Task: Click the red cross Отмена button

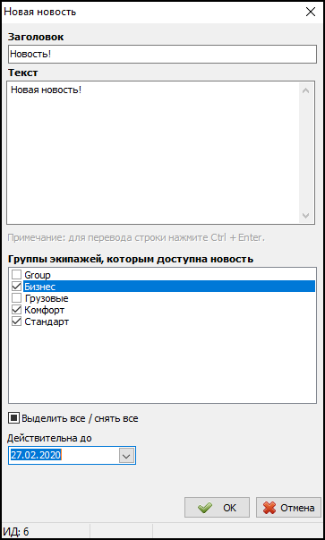Action: click(288, 507)
